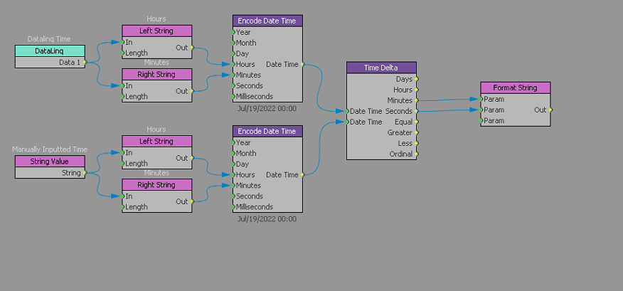The image size is (623, 291).
Task: Click the Less output on Time Delta
Action: [416, 143]
